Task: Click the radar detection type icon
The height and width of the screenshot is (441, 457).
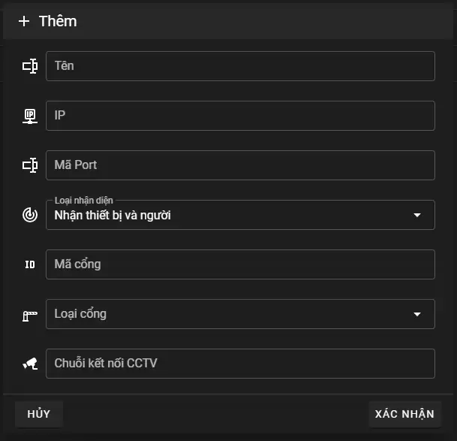Action: tap(30, 215)
